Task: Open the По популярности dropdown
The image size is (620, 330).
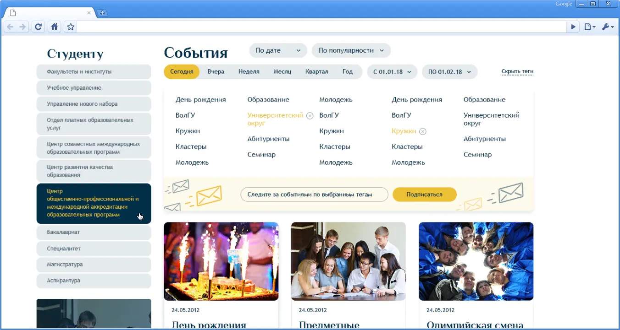Action: (x=351, y=50)
